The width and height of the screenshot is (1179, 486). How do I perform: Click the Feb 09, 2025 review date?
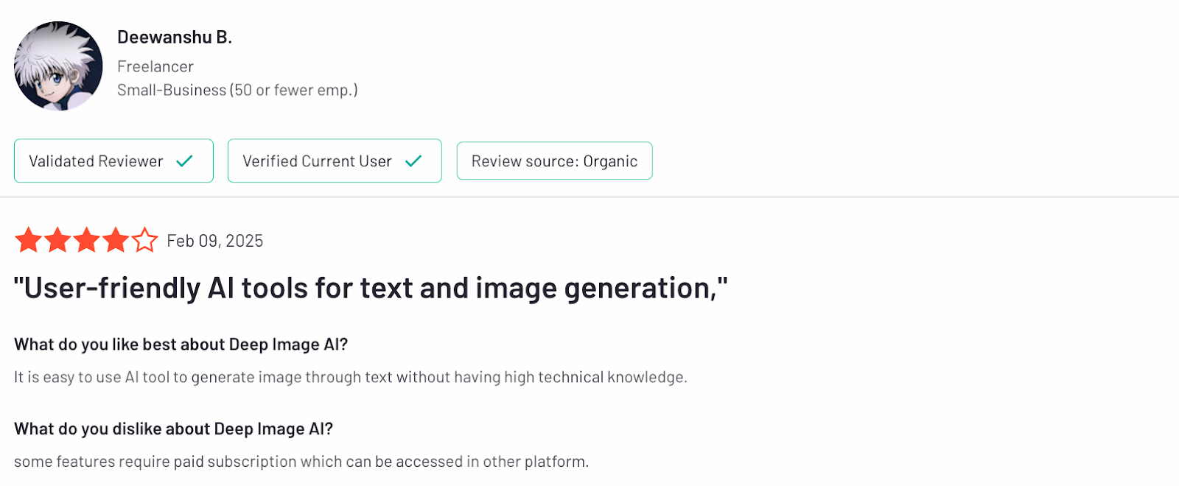(215, 241)
